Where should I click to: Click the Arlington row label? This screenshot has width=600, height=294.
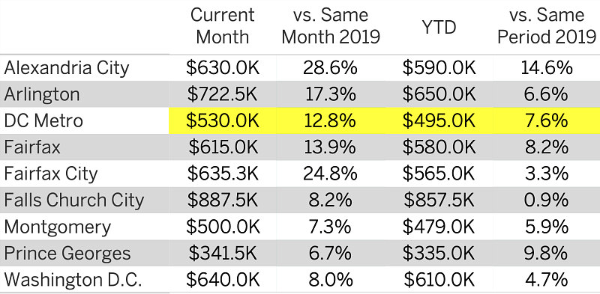tap(42, 95)
